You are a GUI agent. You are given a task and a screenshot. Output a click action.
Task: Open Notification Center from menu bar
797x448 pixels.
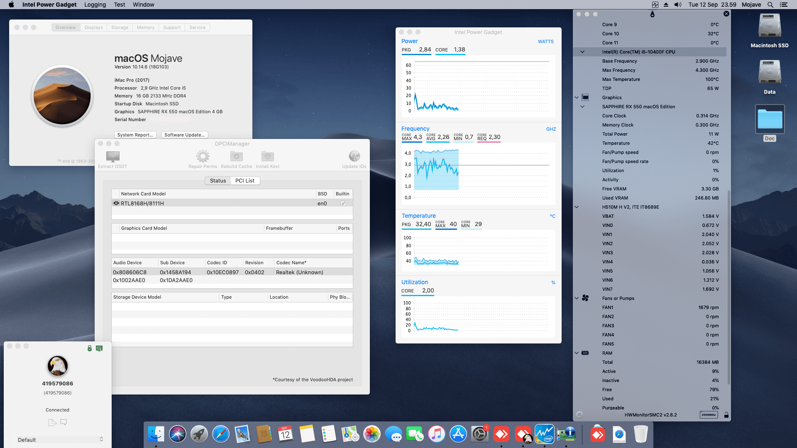[x=784, y=5]
